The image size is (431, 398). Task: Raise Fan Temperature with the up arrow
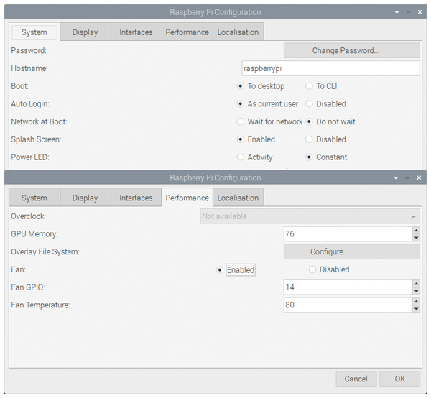point(416,302)
